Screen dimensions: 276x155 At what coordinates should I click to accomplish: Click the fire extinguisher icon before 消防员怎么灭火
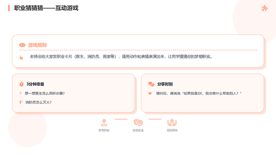[21, 102]
